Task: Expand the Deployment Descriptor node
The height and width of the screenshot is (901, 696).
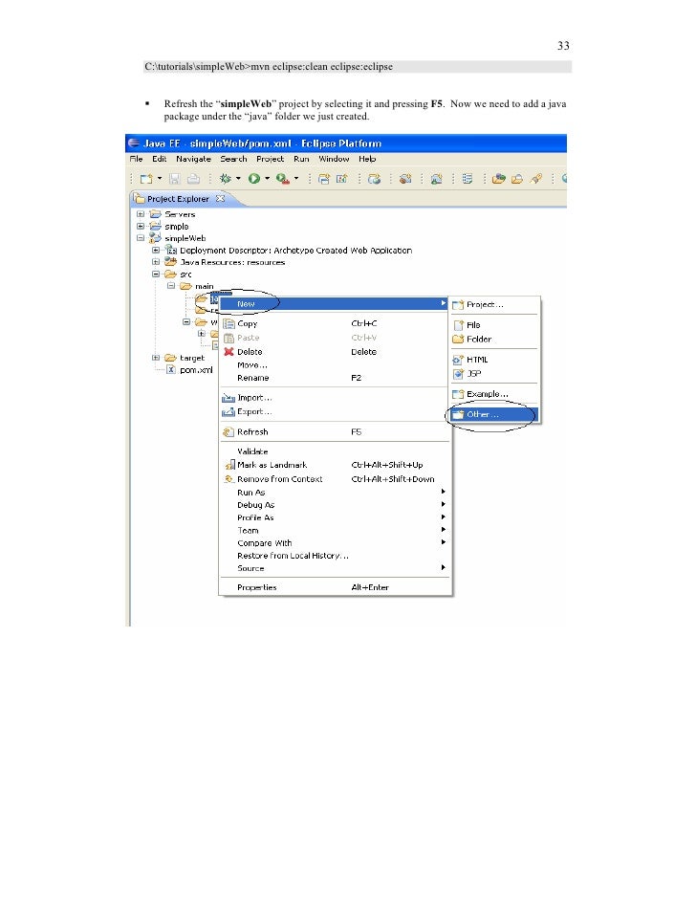Action: (x=156, y=250)
